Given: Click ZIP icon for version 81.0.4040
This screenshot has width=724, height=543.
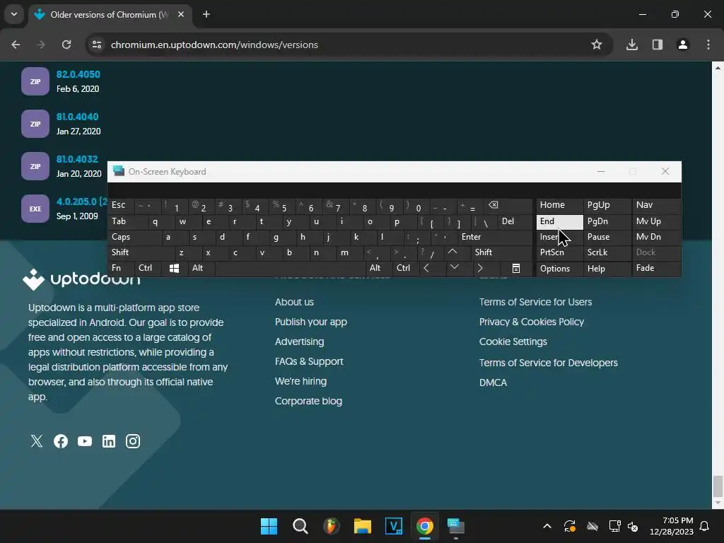Looking at the screenshot, I should [35, 124].
